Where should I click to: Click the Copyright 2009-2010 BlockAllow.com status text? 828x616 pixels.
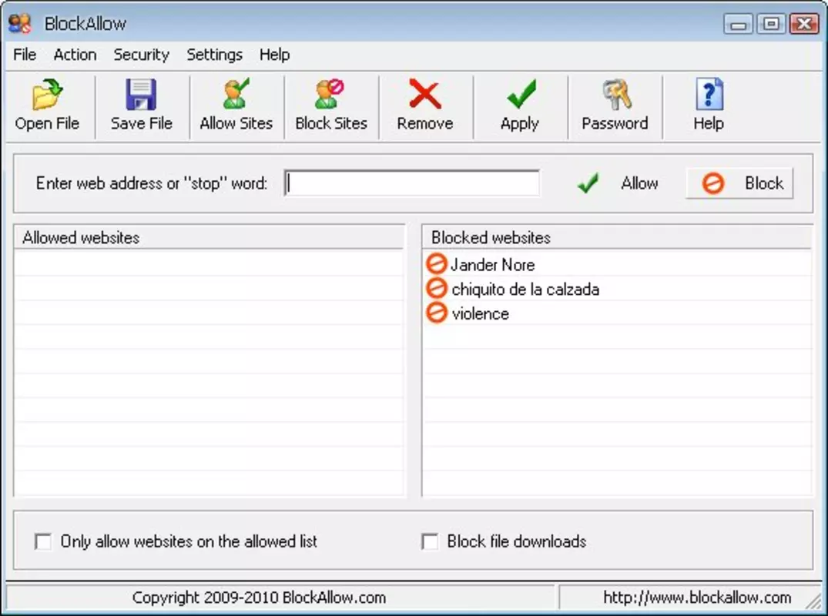tap(260, 598)
